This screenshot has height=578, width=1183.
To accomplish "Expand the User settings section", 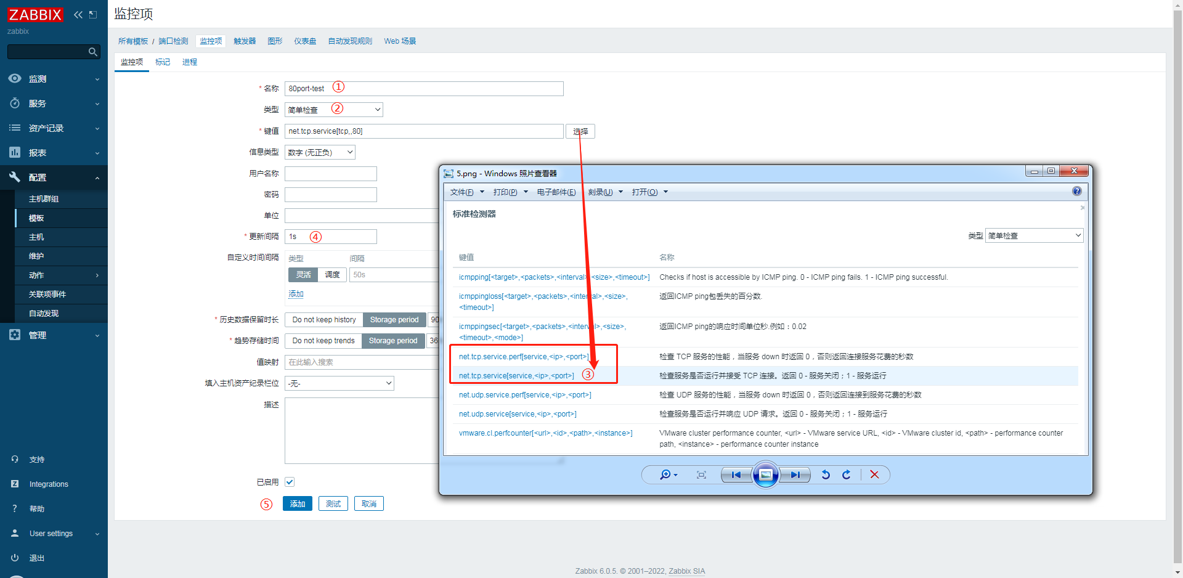I will (x=97, y=534).
